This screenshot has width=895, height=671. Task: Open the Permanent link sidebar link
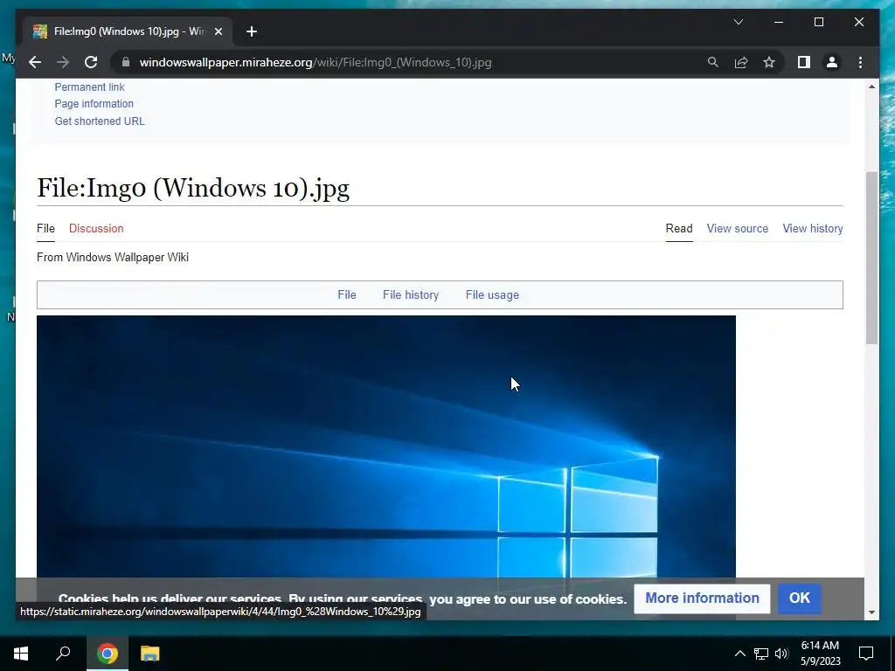click(x=90, y=87)
